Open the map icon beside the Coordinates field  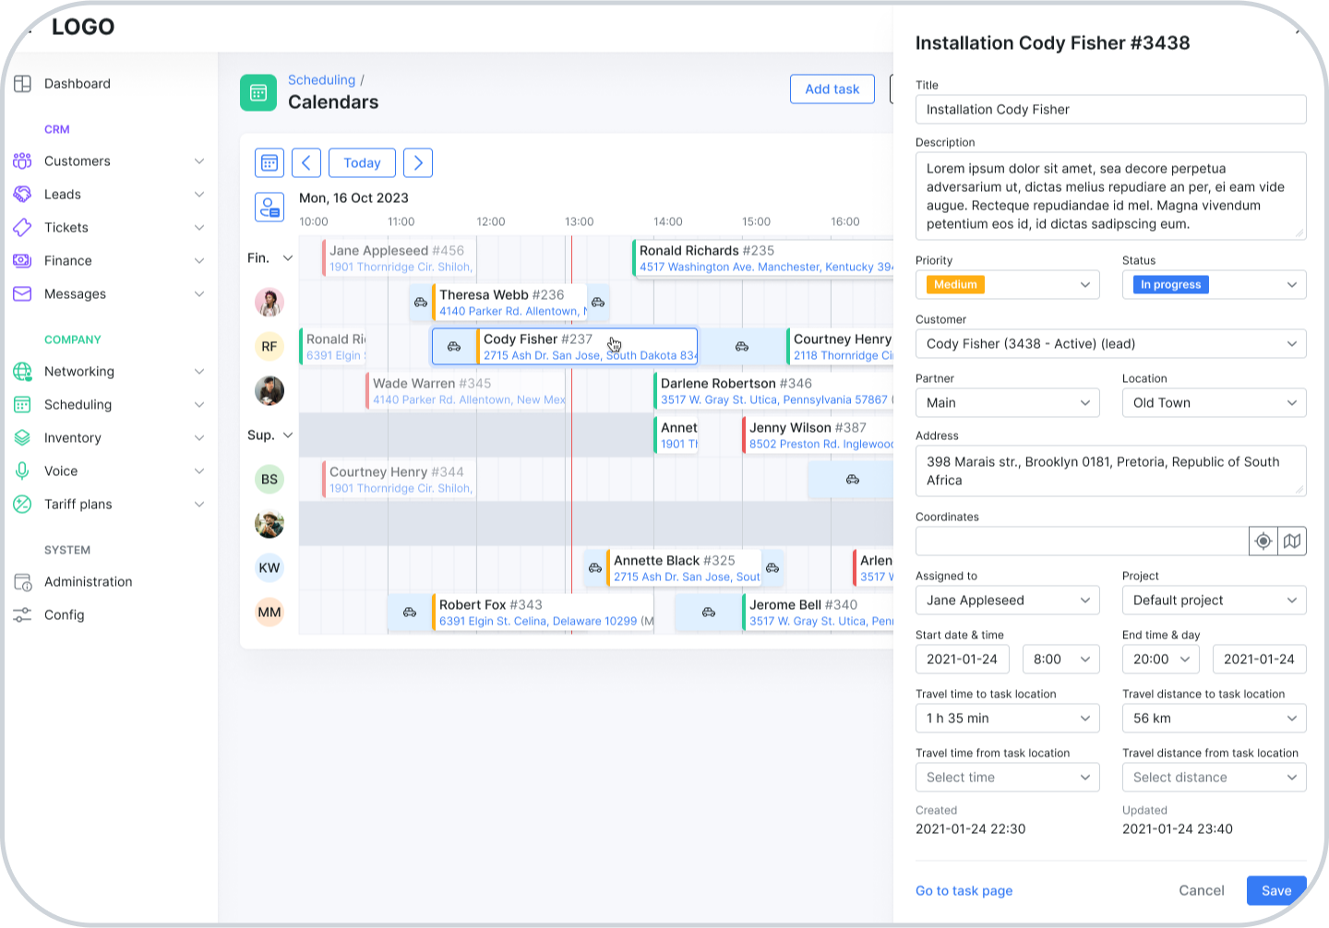(1292, 541)
